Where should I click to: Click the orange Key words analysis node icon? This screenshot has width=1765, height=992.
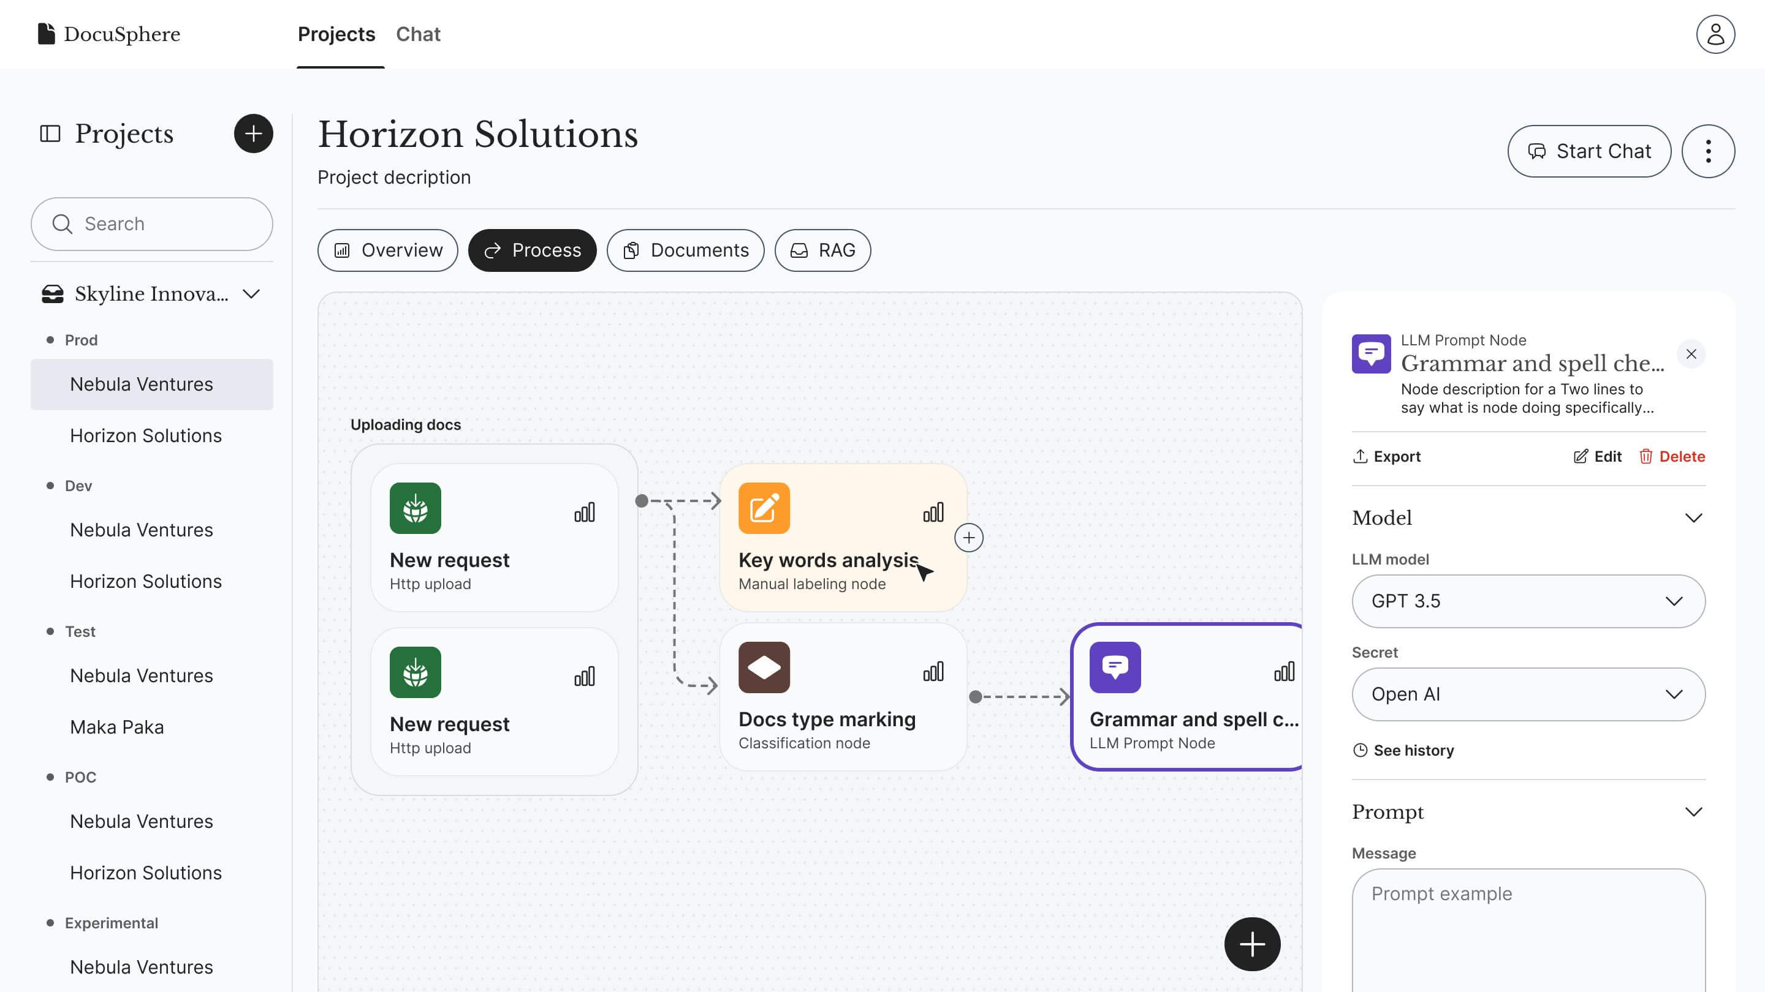coord(764,508)
